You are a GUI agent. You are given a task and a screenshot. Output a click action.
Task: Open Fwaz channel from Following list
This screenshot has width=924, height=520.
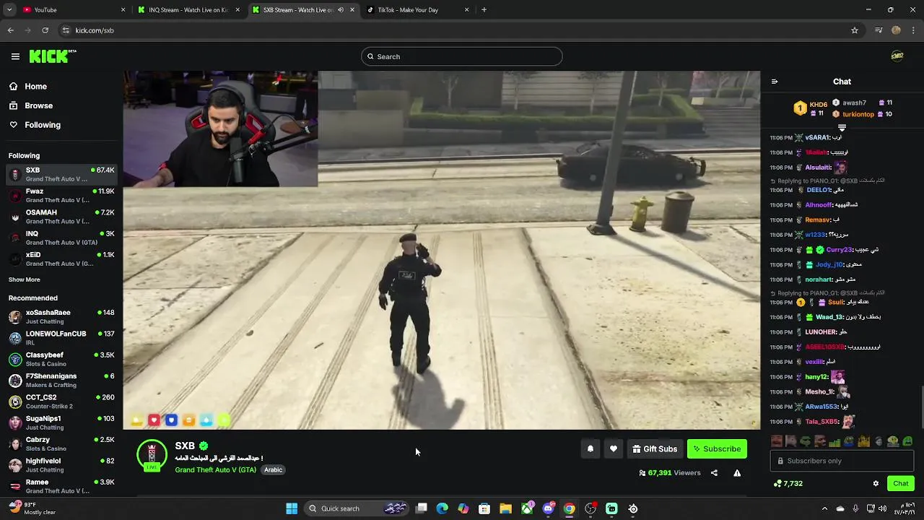point(61,196)
